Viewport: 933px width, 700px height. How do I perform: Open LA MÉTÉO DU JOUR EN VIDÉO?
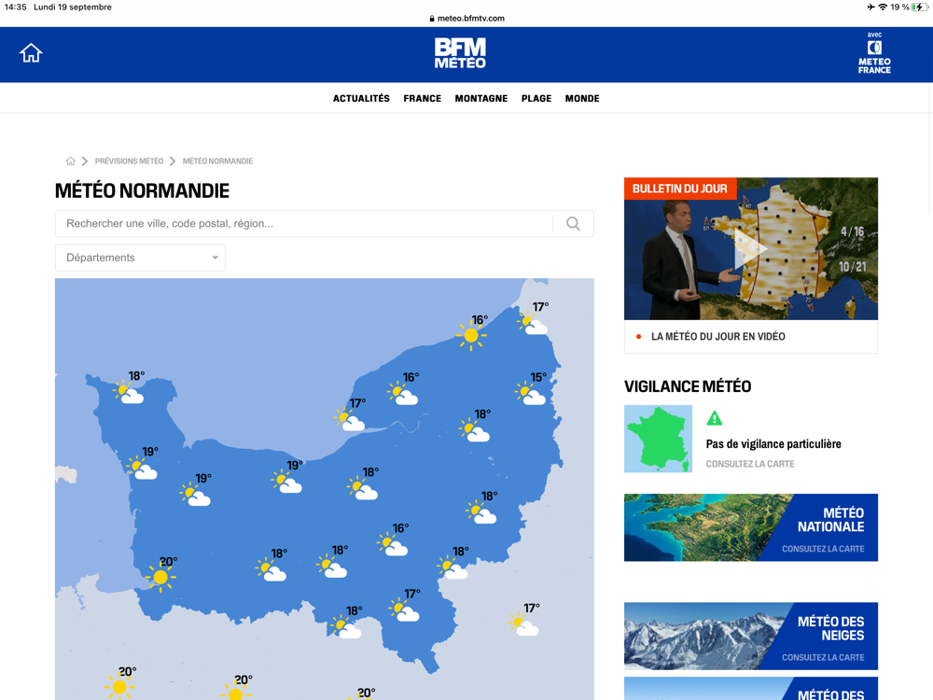click(718, 337)
